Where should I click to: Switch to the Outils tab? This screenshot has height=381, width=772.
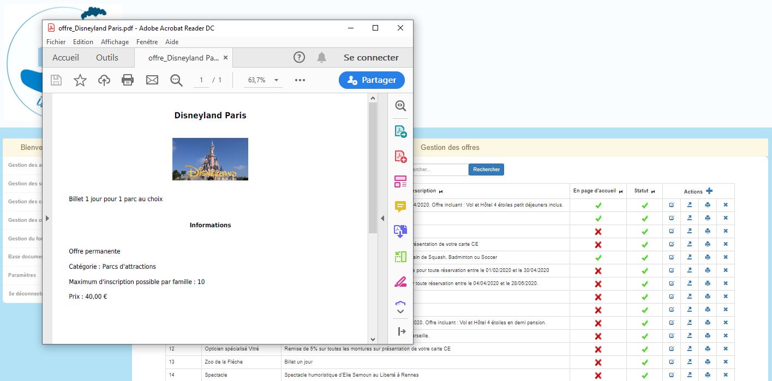click(x=107, y=57)
